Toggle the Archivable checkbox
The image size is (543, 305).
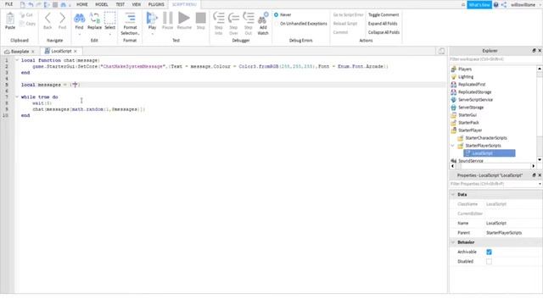[489, 252]
